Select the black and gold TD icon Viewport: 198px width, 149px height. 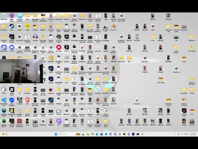tap(67, 37)
